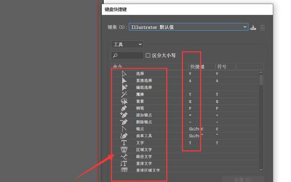Click shortcut cell A for 直接选择
The image size is (291, 182).
pos(190,81)
